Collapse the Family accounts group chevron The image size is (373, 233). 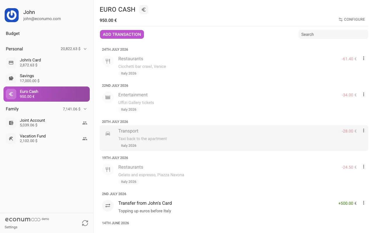[x=85, y=109]
